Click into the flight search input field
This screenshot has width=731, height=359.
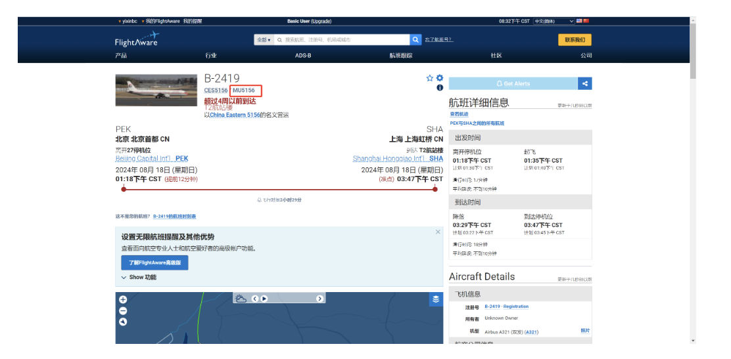point(342,40)
